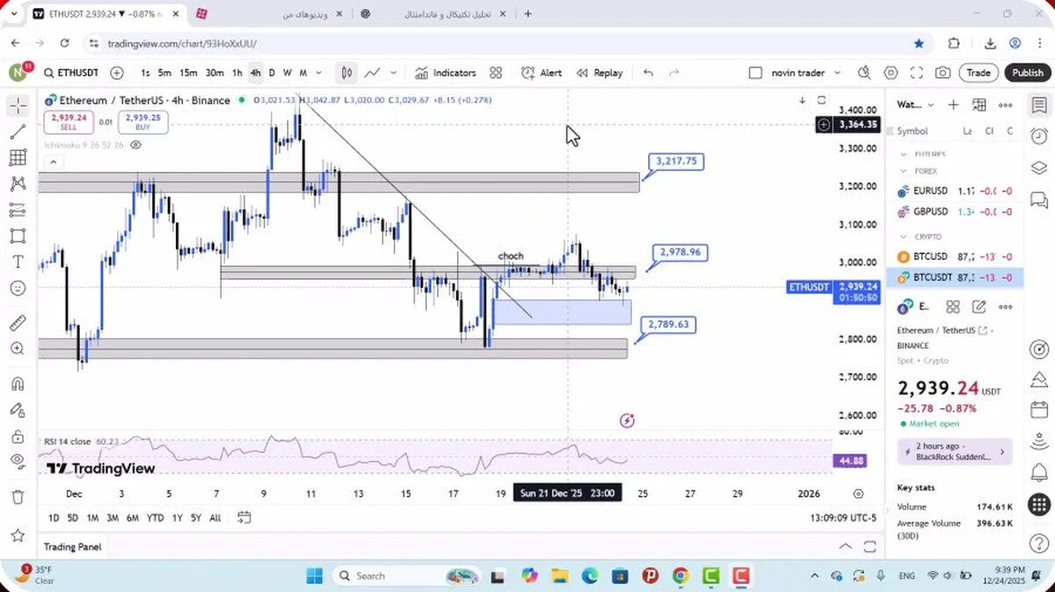This screenshot has height=592, width=1055.
Task: Switch to 5m timeframe
Action: pos(164,73)
